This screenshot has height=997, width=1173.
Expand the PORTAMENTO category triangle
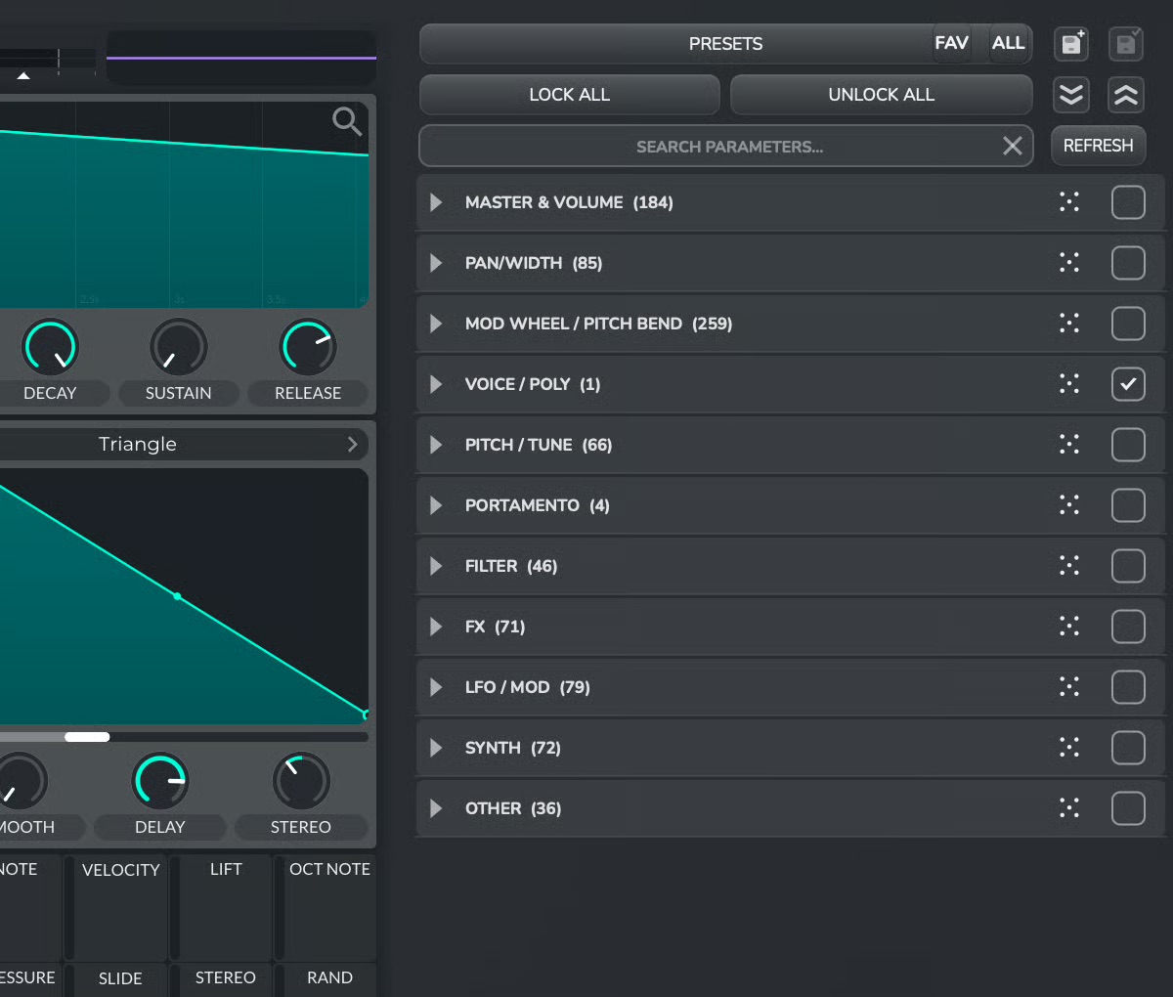[x=436, y=505]
